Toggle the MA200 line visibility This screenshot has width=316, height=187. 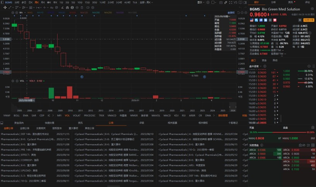click(x=96, y=12)
